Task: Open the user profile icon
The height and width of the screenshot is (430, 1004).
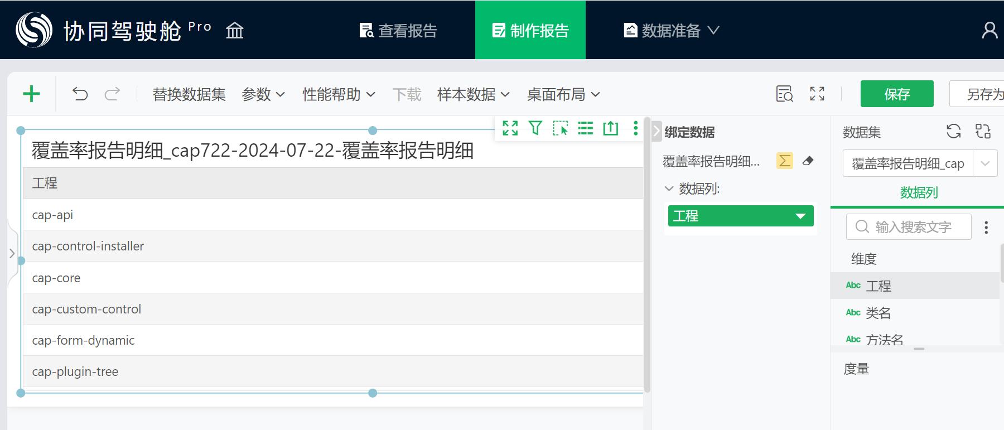Action: click(x=989, y=30)
